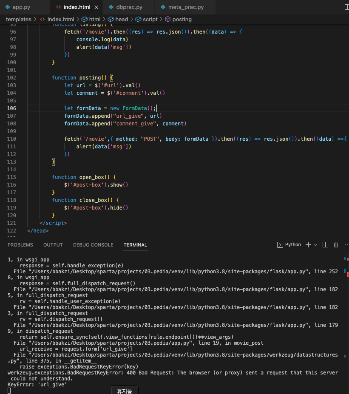The image size is (349, 394).
Task: Click line number 106 in the gutter
Action: 11,108
